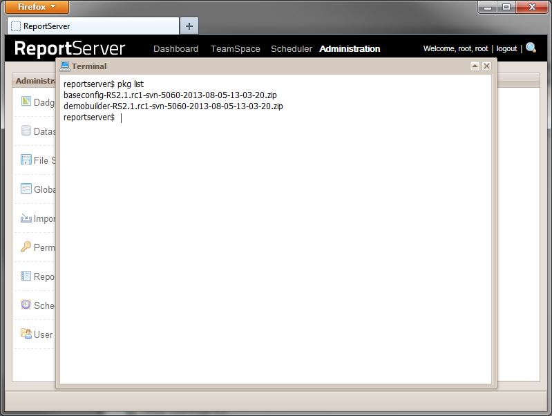Screen dimensions: 552x416
Task: Open the Scheduler module
Action: tap(291, 48)
